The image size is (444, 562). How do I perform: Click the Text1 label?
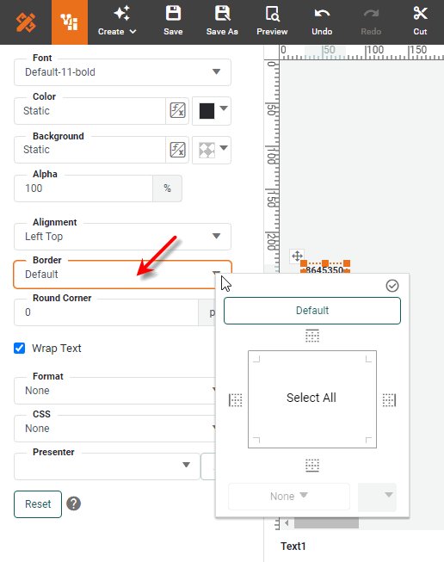293,547
